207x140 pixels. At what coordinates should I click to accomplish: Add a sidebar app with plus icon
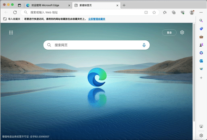[x=201, y=78]
